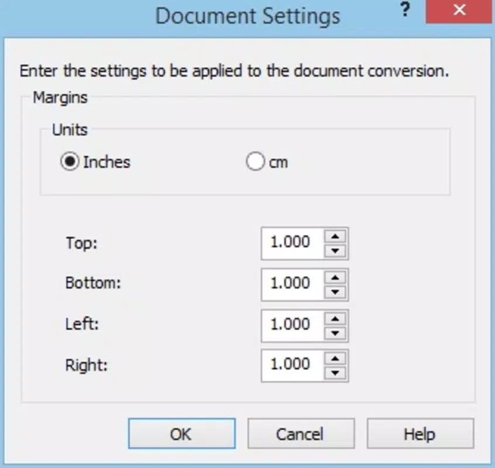Viewport: 495px width, 468px height.
Task: Click the 'Right:' margin label
Action: pos(87,366)
